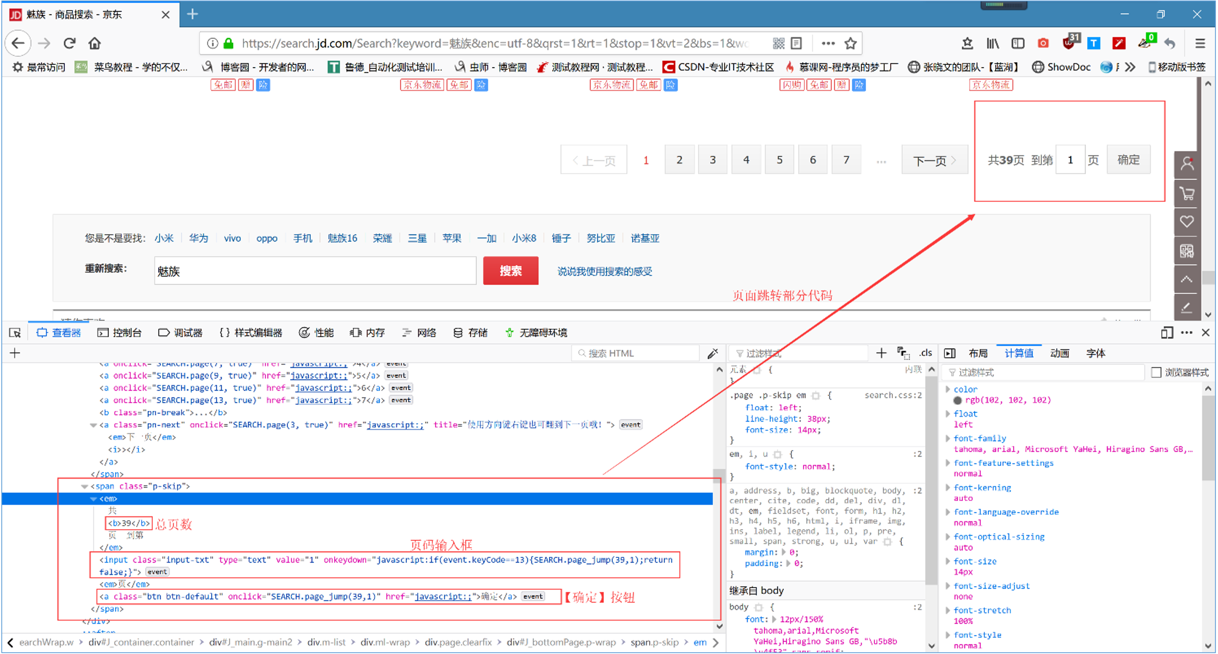Collapse the span.p-skip node in inspector
This screenshot has height=654, width=1218.
coord(85,486)
